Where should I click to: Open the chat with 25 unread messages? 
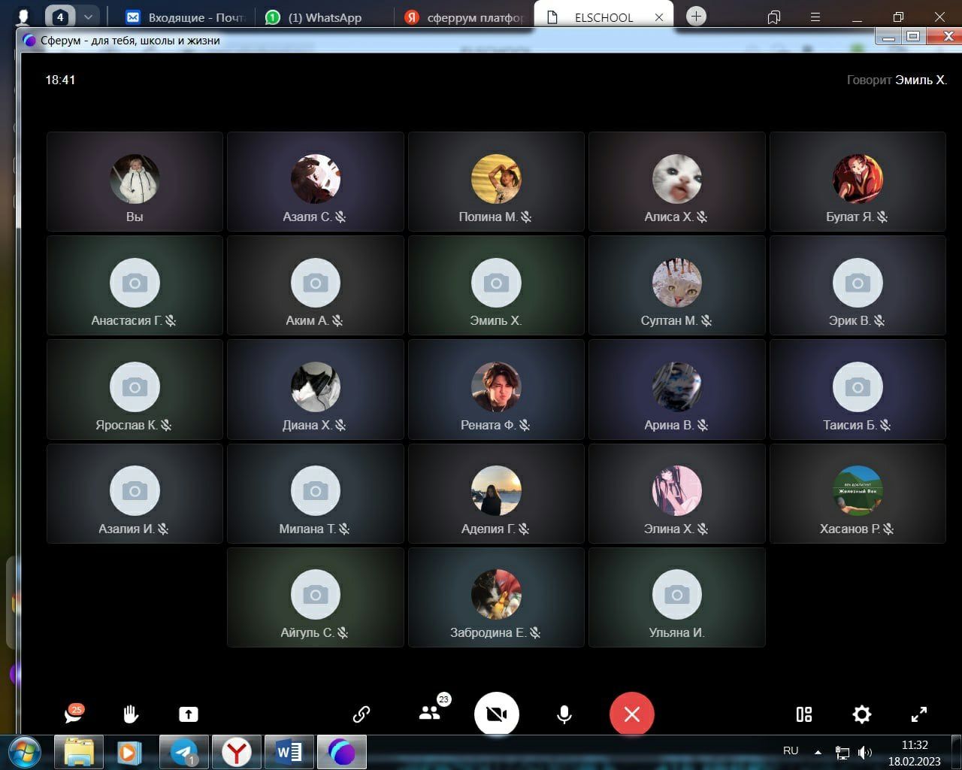(73, 714)
